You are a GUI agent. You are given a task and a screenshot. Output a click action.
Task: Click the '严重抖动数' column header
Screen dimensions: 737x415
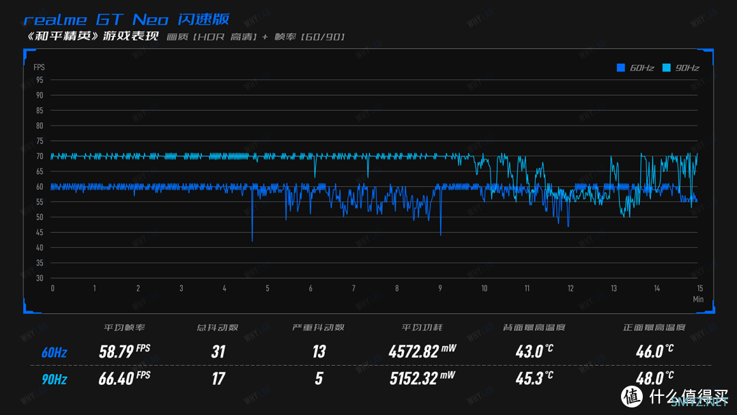point(318,328)
